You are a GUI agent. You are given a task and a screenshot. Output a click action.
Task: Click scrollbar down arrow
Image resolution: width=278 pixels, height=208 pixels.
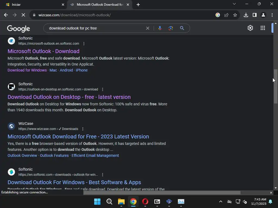[276, 188]
